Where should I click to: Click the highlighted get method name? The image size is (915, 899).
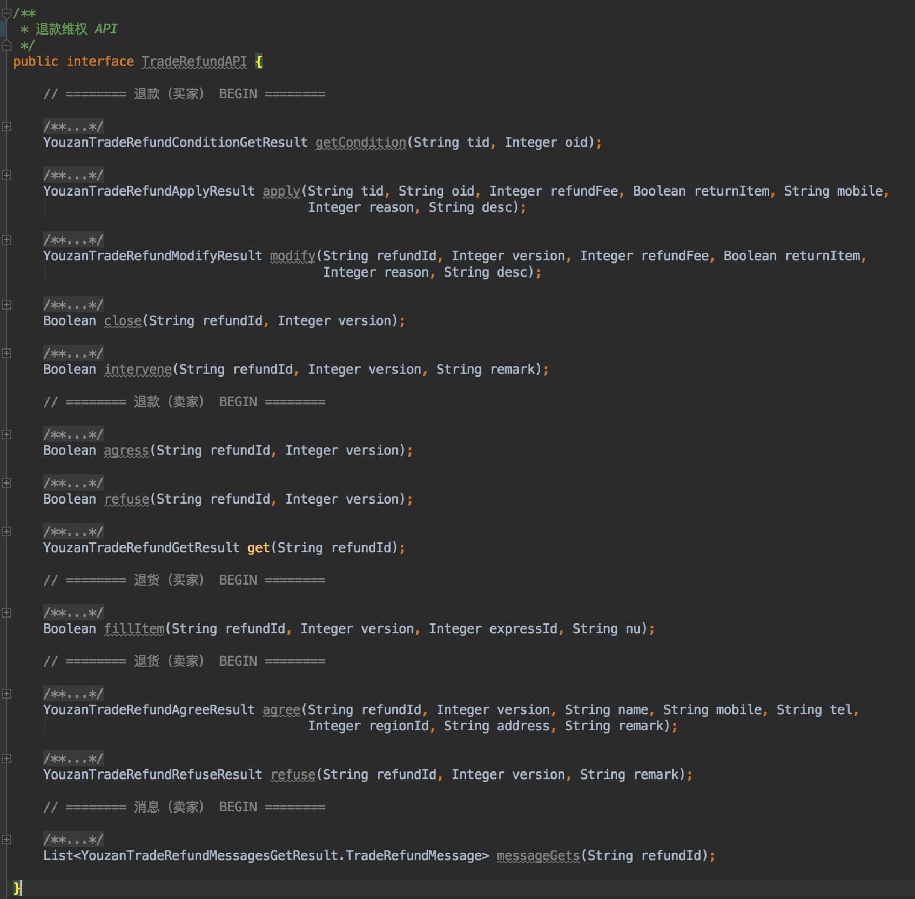[259, 548]
